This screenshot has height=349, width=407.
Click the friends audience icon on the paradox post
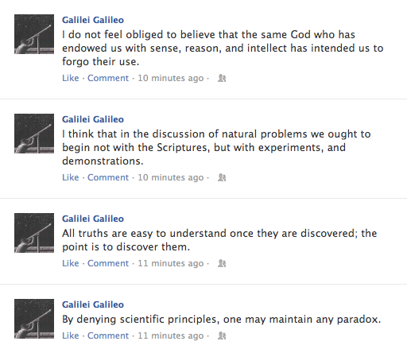click(x=222, y=335)
